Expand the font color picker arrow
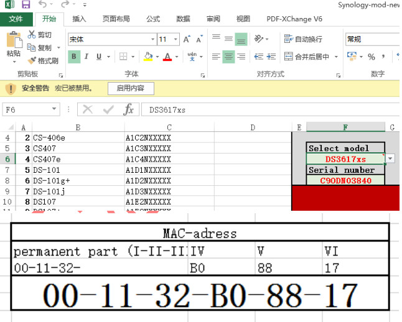The image size is (402, 322). pos(177,57)
